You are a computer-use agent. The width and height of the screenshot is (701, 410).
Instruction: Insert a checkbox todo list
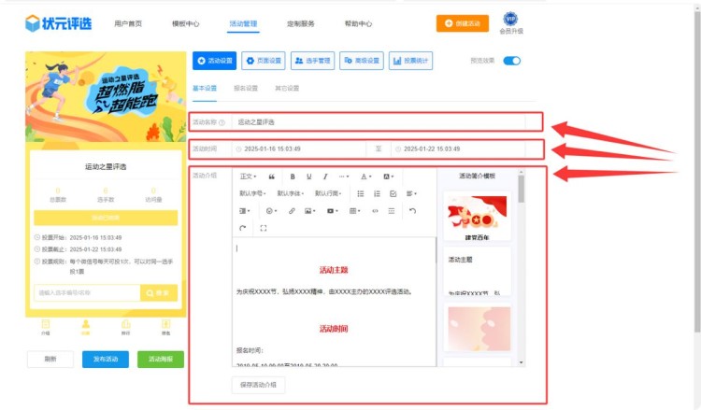click(x=393, y=193)
